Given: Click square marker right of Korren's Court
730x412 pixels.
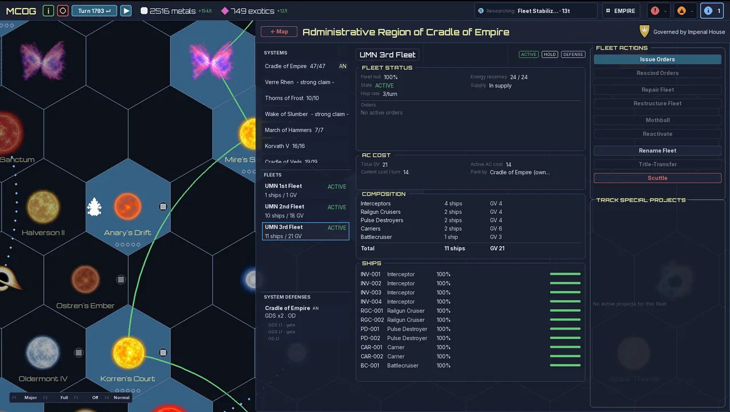Looking at the screenshot, I should tap(163, 352).
